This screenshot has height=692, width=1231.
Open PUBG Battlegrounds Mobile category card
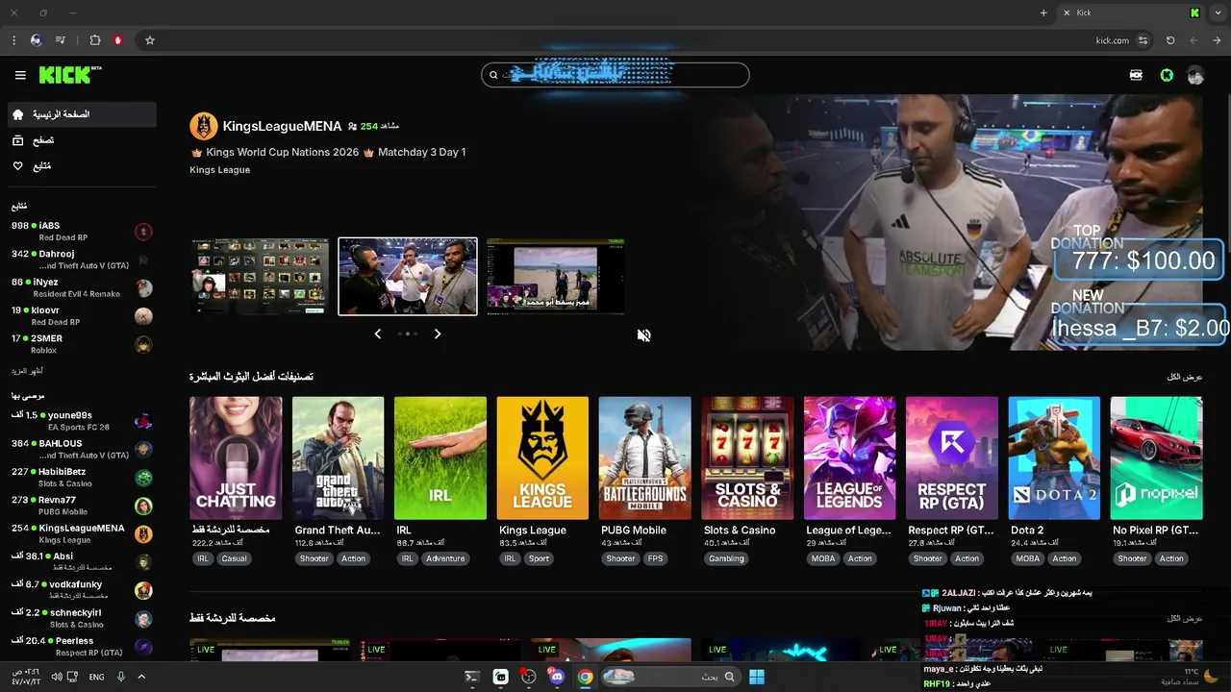pos(644,457)
